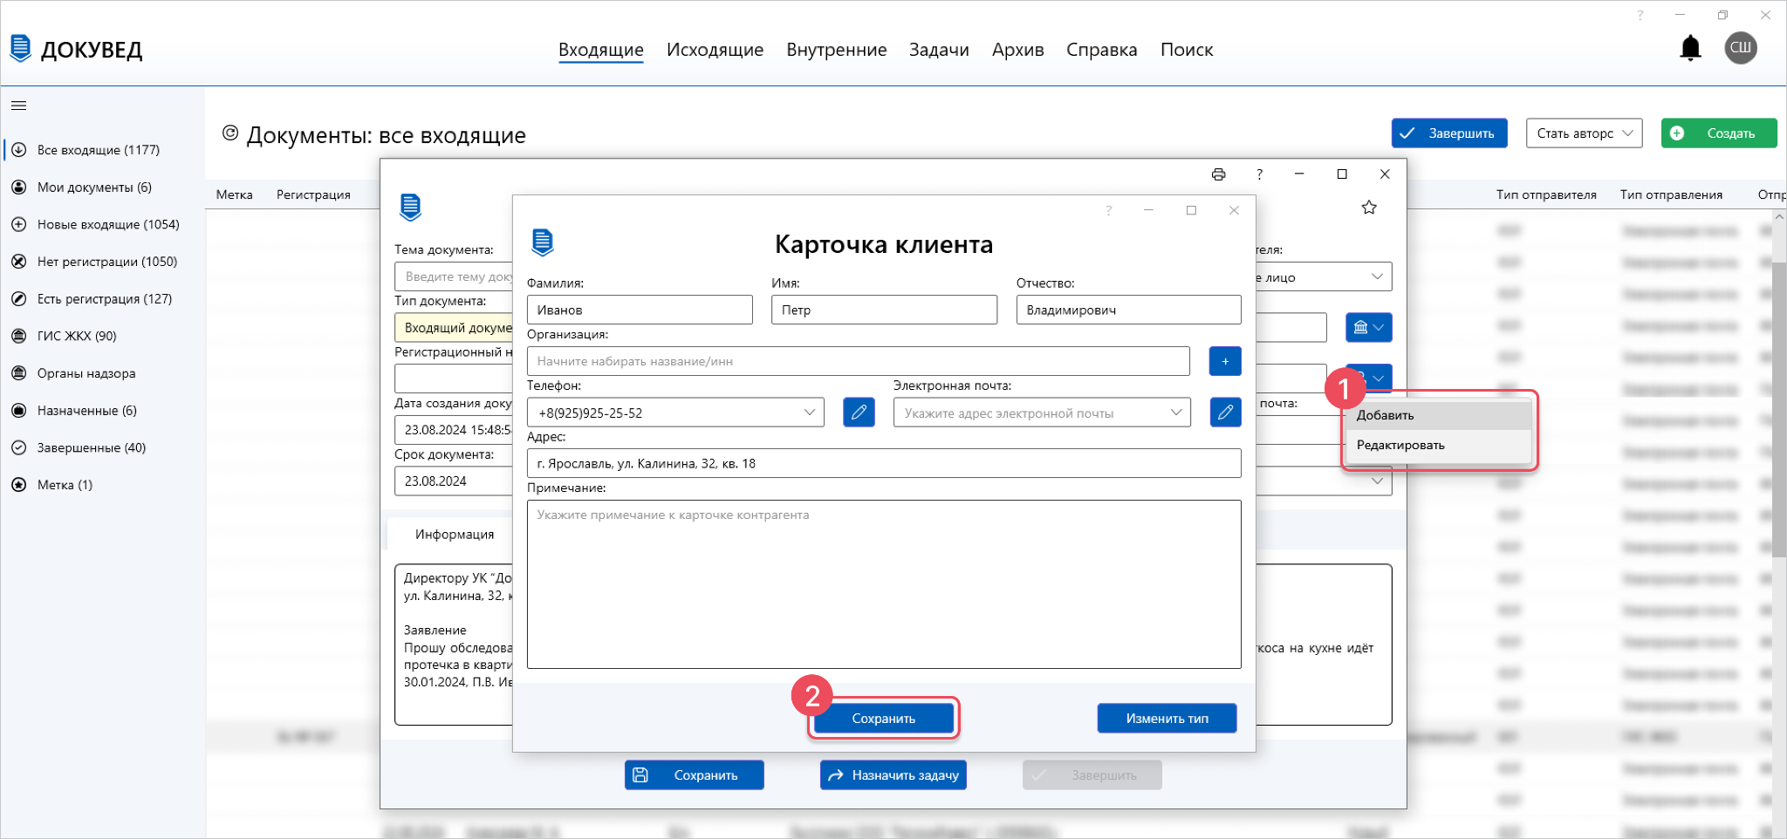Switch to the Информация tab
The width and height of the screenshot is (1787, 839).
[x=455, y=535]
